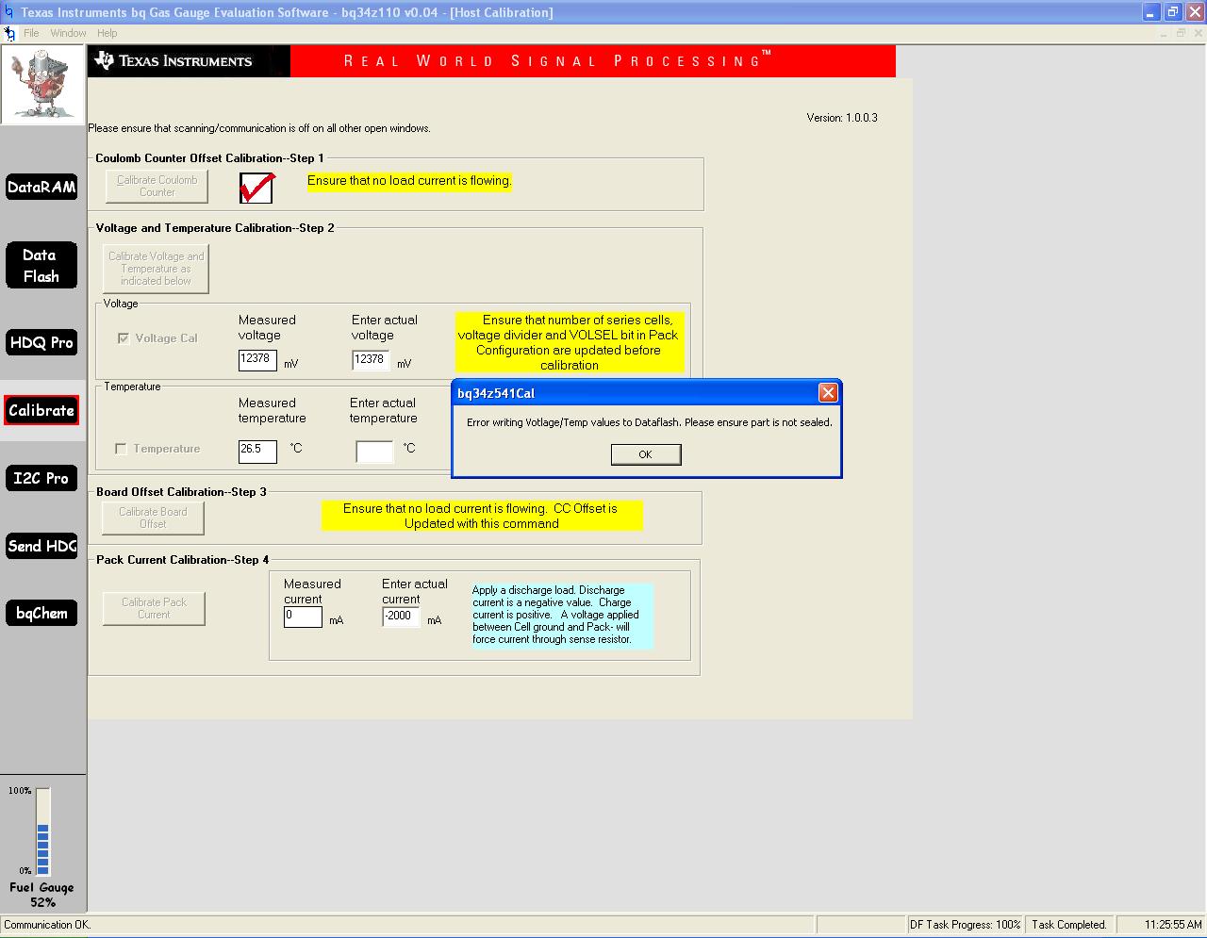Click Calibrate Voltage and Temperature button

pos(156,269)
